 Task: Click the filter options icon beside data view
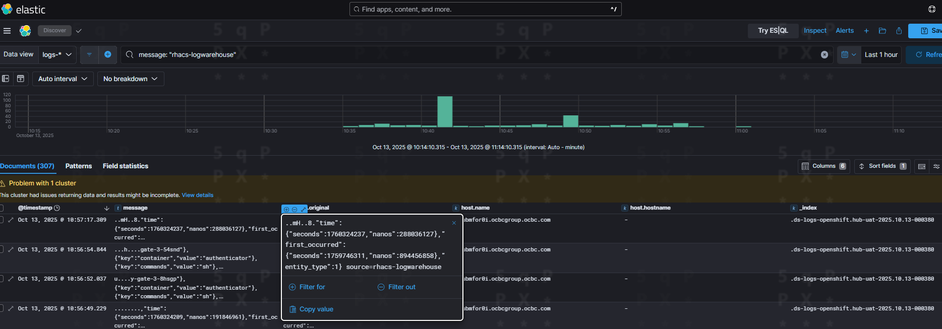tap(89, 54)
